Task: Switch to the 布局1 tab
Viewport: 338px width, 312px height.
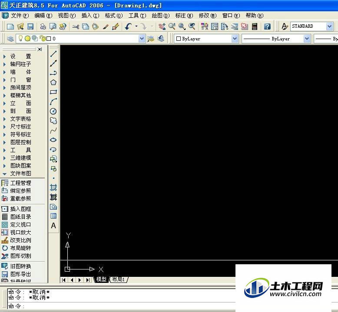Action: [118, 279]
